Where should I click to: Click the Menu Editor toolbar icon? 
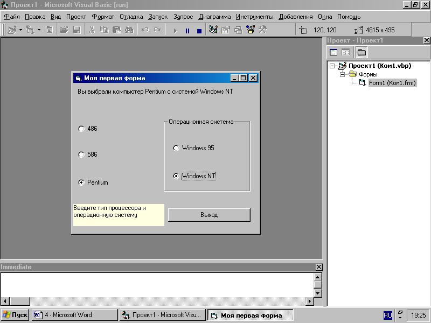point(49,30)
